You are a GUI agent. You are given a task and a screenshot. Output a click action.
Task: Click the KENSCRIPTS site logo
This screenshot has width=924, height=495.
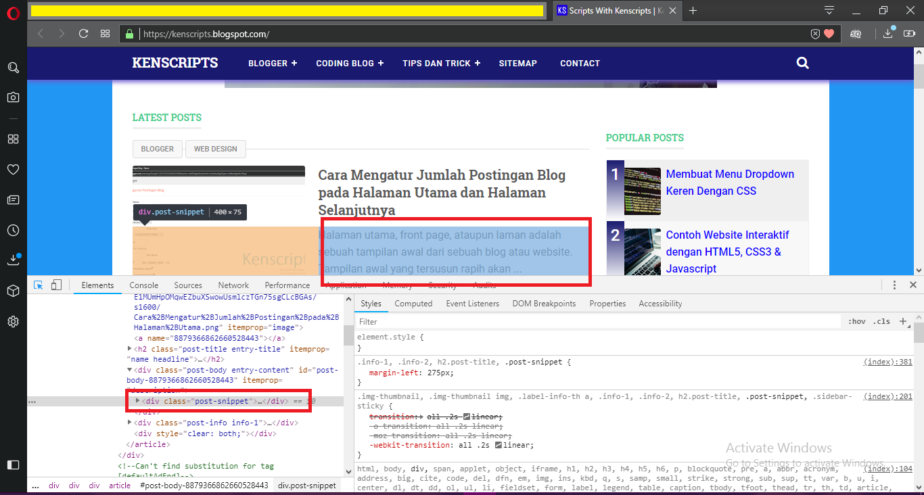coord(175,63)
